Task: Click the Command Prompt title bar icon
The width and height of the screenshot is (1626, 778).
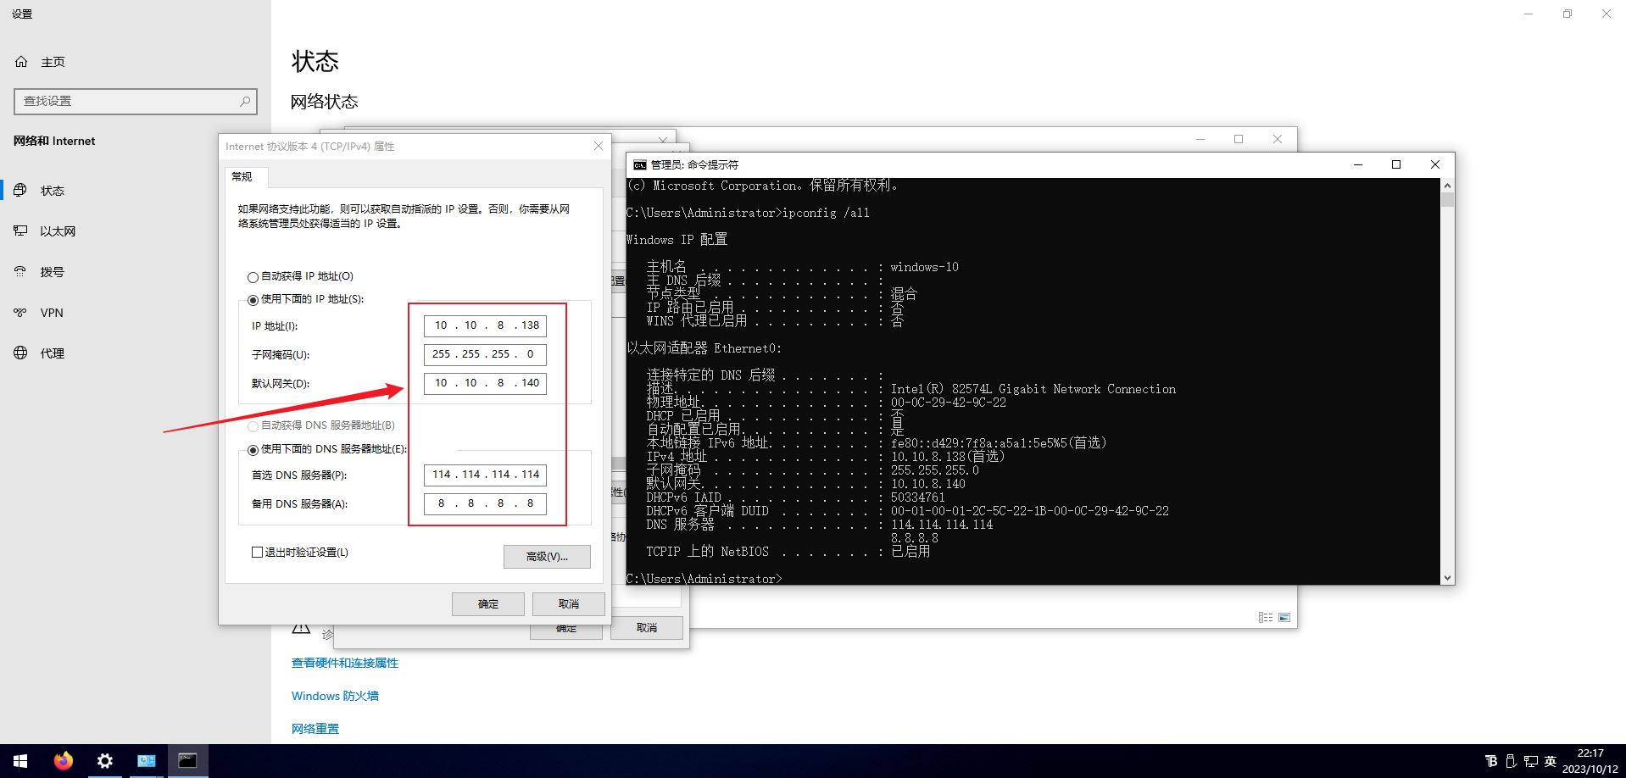Action: [640, 164]
